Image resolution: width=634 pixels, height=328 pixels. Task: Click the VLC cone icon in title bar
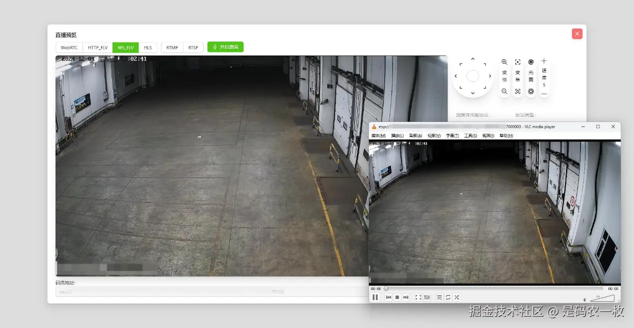[x=374, y=126]
